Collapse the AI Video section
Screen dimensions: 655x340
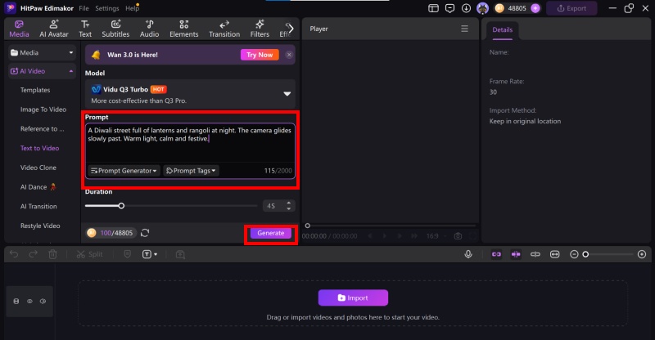tap(42, 71)
